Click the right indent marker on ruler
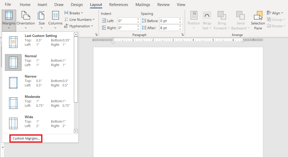Screen dimensions: 288x157 (x=243, y=41)
